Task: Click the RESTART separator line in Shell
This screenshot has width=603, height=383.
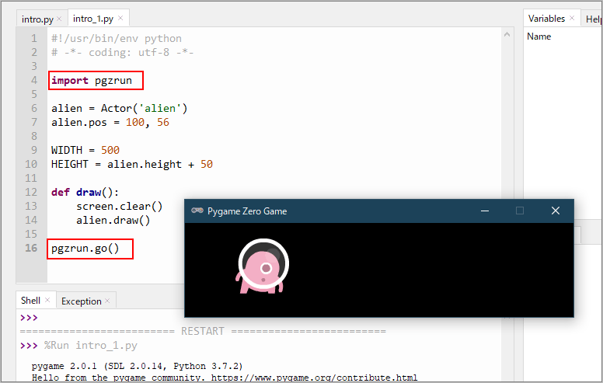Action: [203, 331]
